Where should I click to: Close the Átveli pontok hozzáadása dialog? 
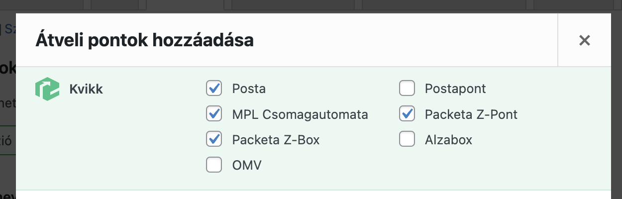pos(584,40)
